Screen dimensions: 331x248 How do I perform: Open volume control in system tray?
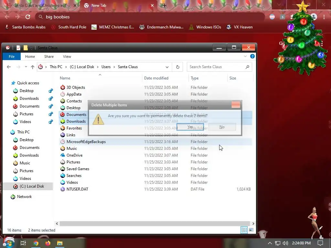[285, 243]
